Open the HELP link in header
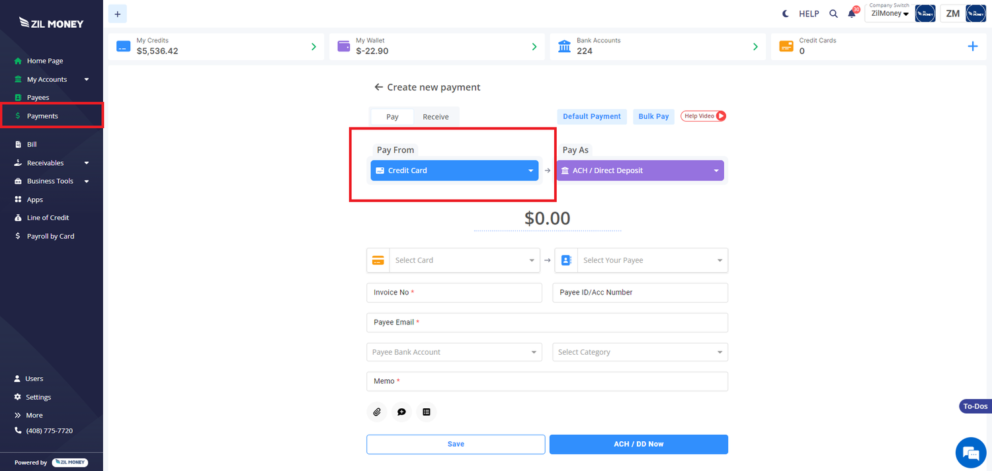Image resolution: width=992 pixels, height=471 pixels. pyautogui.click(x=809, y=14)
